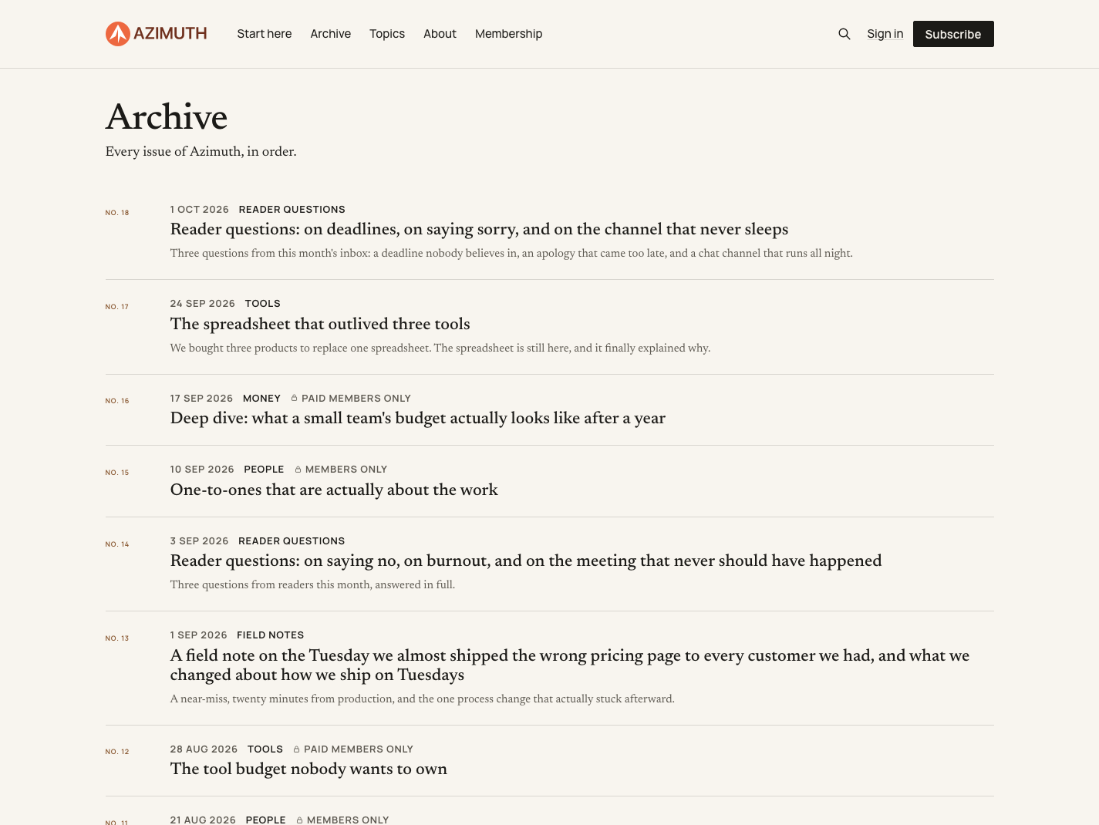Viewport: 1099px width, 825px height.
Task: Open 'The spreadsheet that outlived three tools'
Action: coord(320,324)
